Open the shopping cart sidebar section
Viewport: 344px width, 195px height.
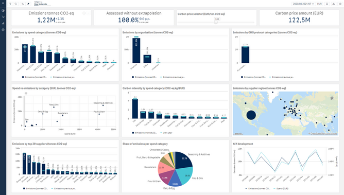tap(3, 16)
